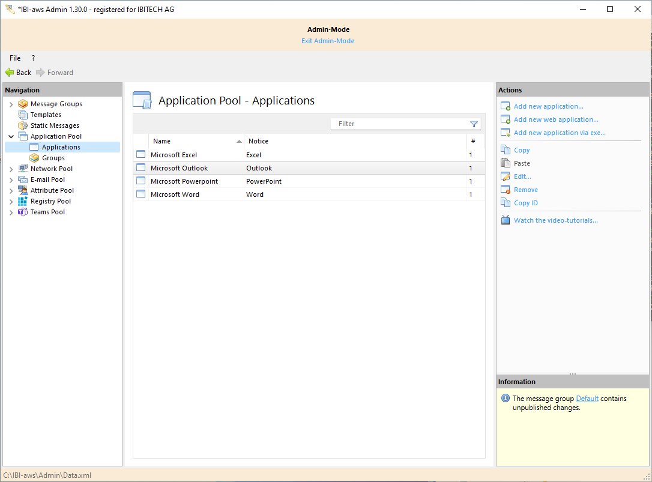Select Groups under Application Pool
Screen dimensions: 652x482
tap(53, 158)
